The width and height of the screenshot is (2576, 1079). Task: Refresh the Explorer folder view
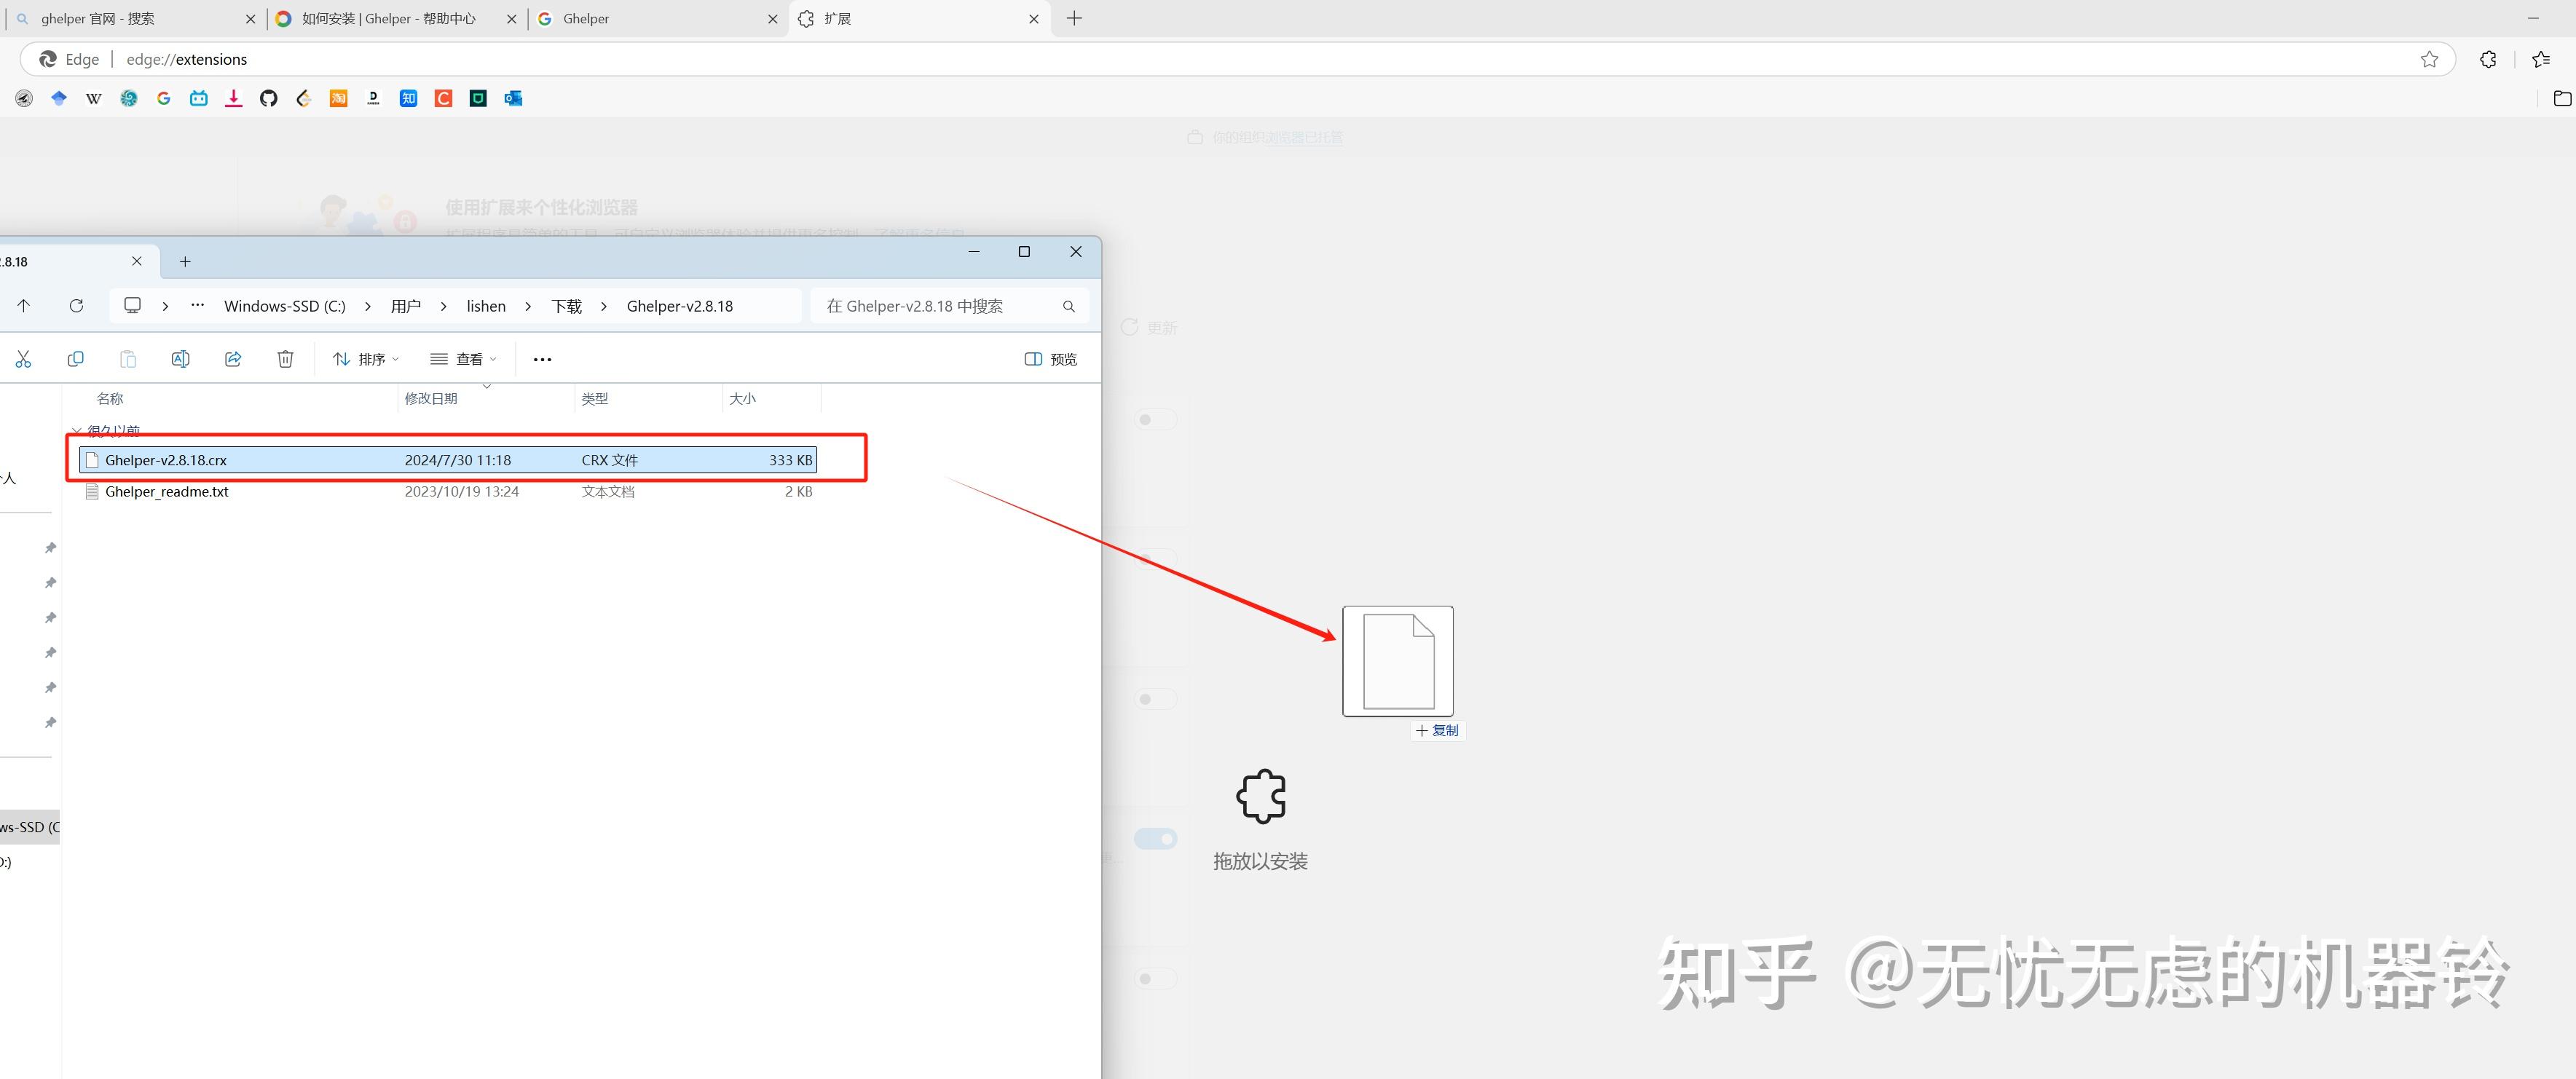click(x=76, y=306)
